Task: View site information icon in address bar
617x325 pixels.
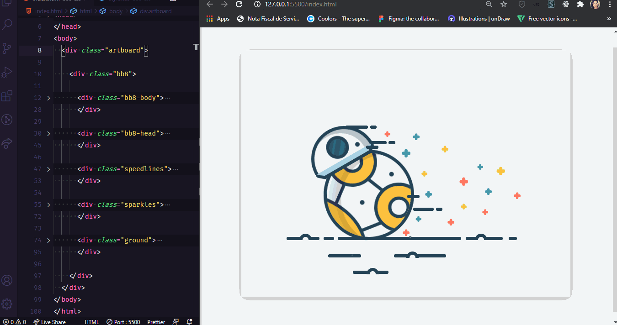Action: (257, 4)
